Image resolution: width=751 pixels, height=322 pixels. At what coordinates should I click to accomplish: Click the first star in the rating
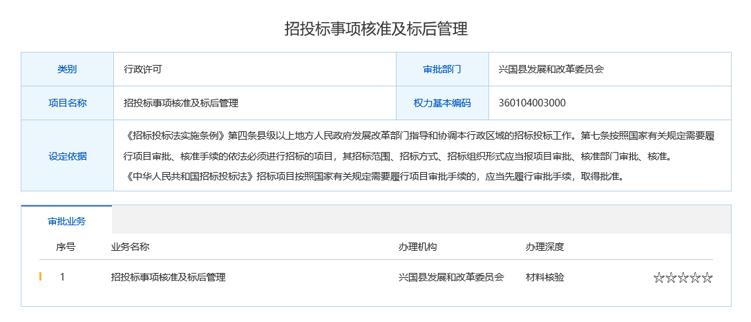click(x=658, y=278)
